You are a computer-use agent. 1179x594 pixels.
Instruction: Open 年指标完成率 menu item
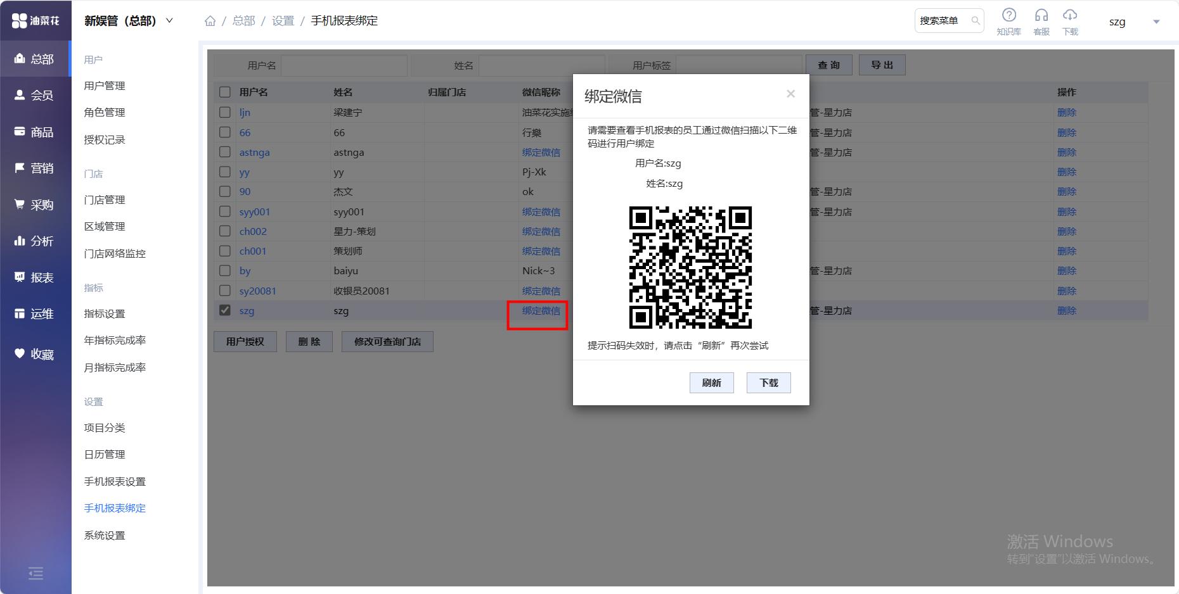point(115,340)
